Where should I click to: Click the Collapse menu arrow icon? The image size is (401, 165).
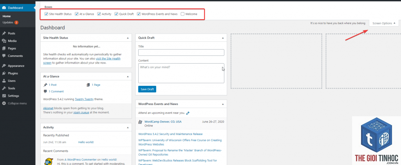4,103
